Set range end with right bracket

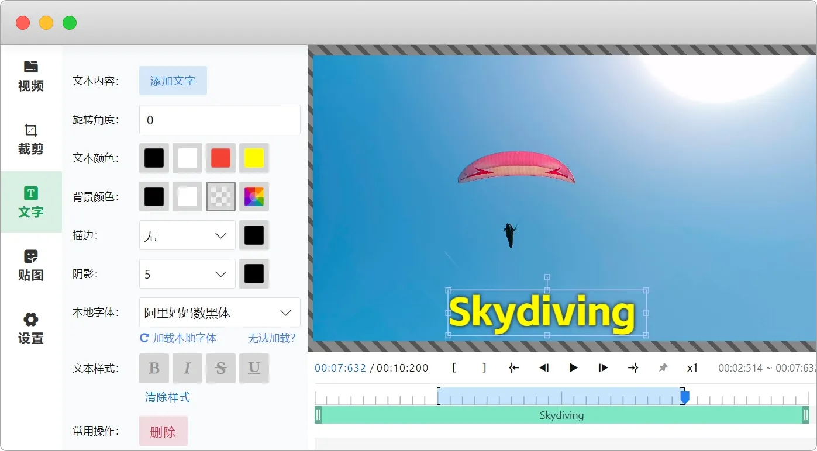tap(484, 367)
